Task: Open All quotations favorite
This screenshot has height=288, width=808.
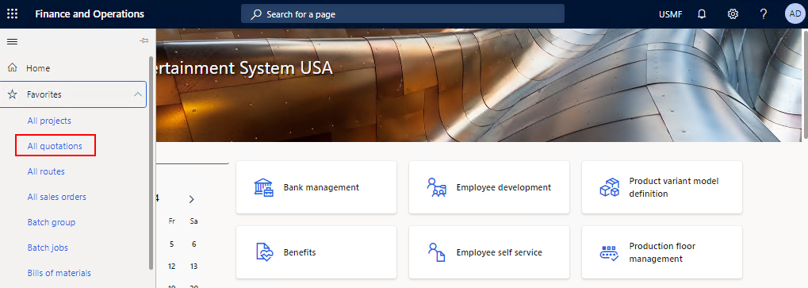Action: coord(55,146)
